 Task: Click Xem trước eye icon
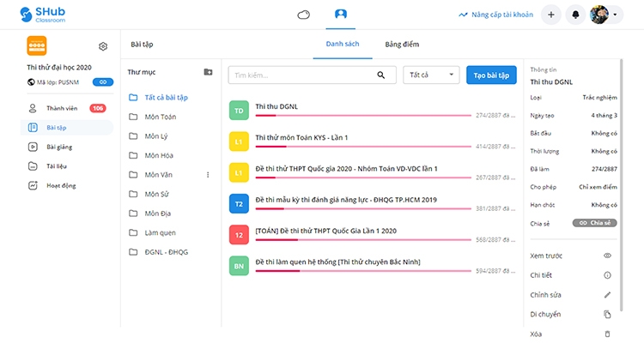(x=607, y=256)
